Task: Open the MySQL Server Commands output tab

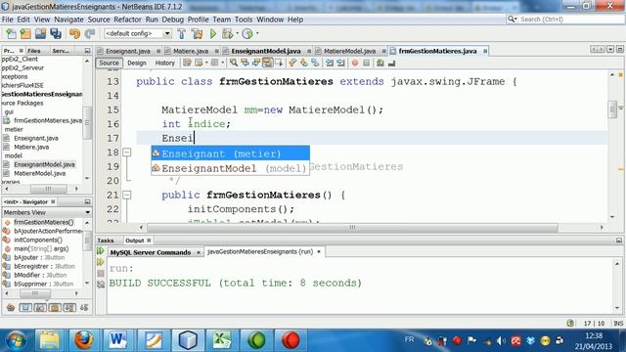Action: 151,252
